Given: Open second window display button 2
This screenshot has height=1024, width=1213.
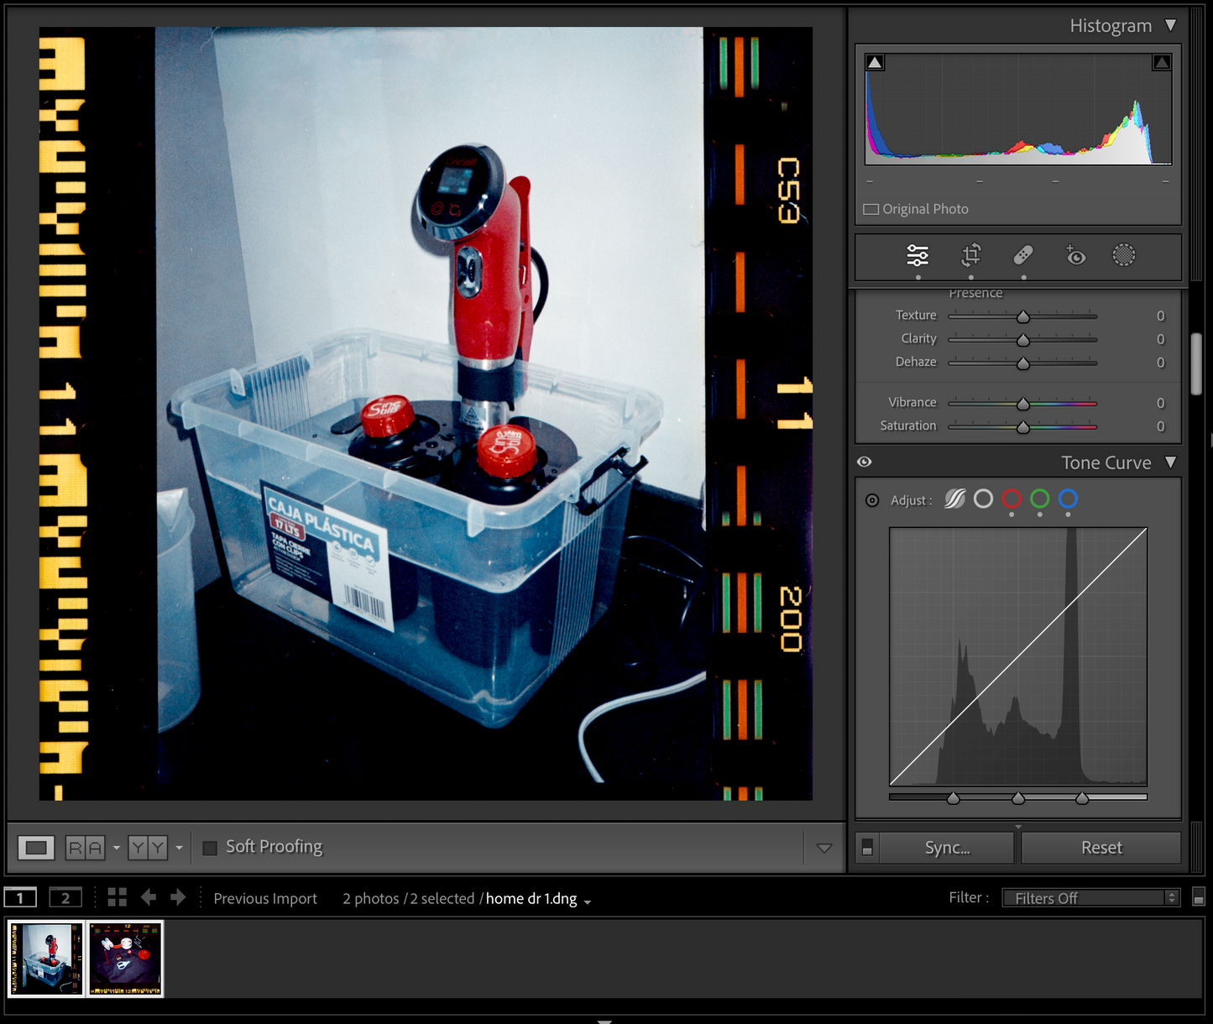Looking at the screenshot, I should [65, 898].
